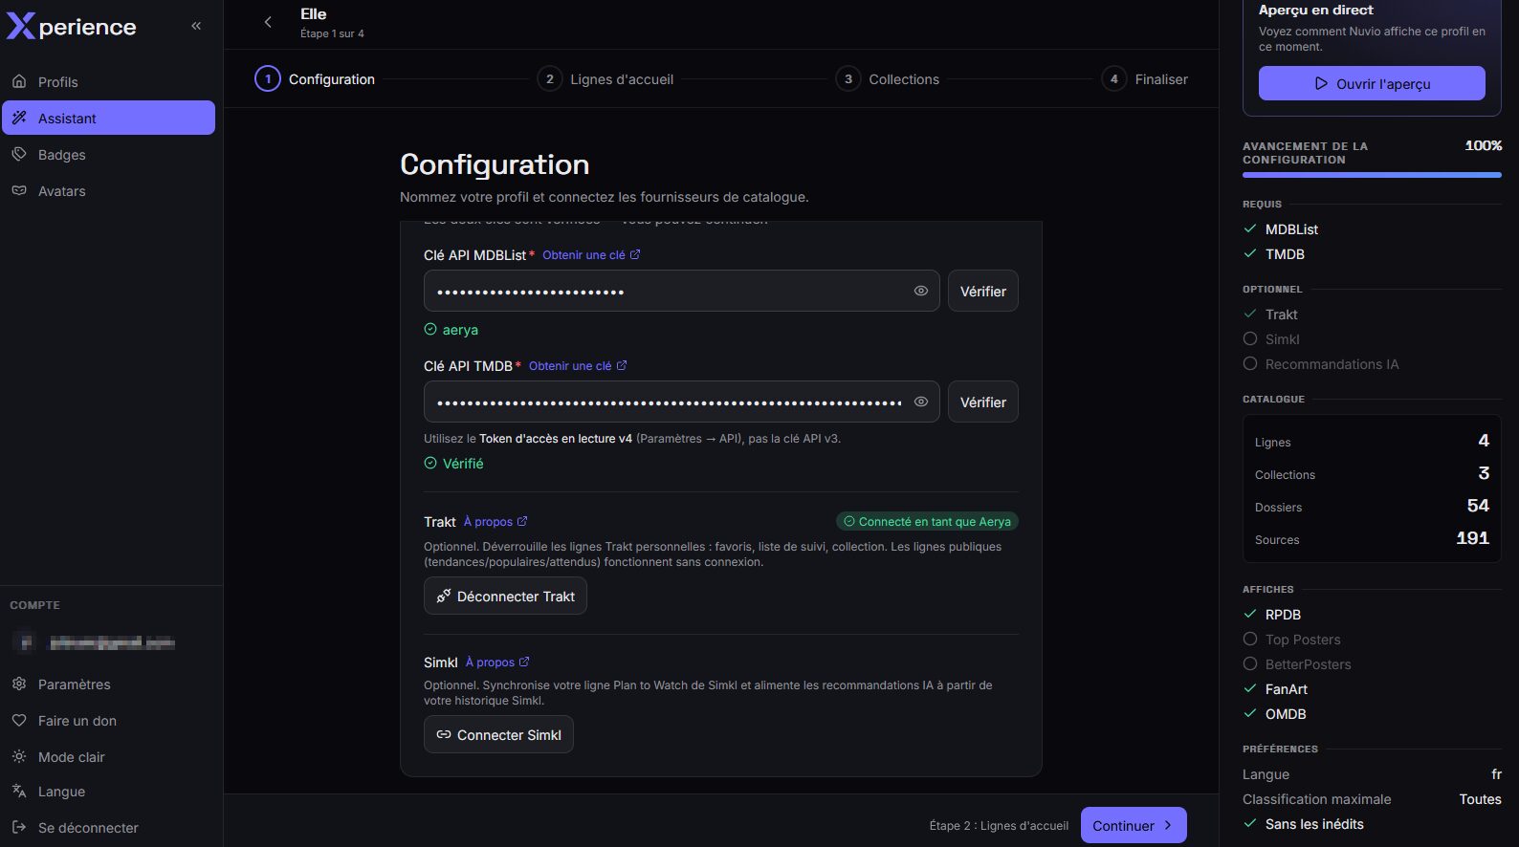Viewport: 1519px width, 847px height.
Task: Click the Top Posters status circle
Action: (x=1250, y=639)
